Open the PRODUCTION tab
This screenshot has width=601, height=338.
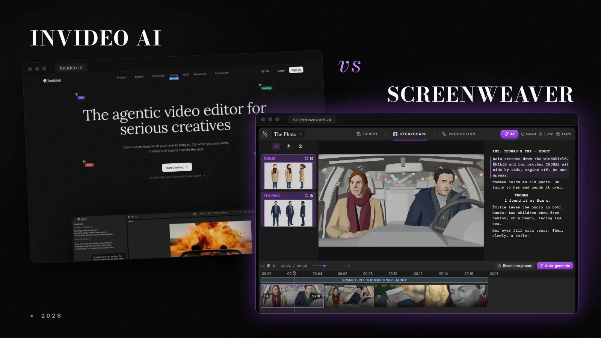coord(459,134)
